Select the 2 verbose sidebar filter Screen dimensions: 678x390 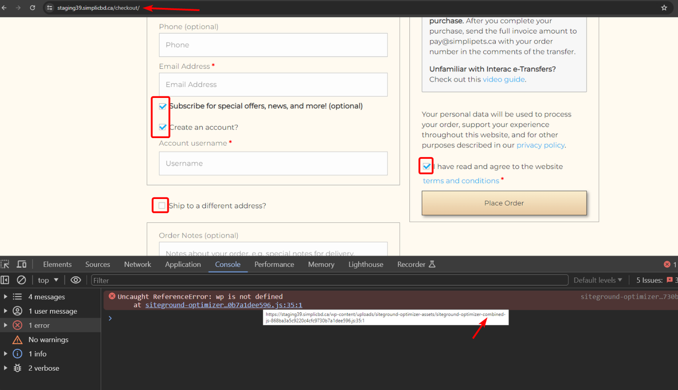(50, 368)
